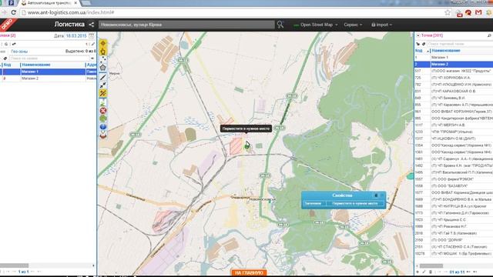
Task: Click the НА ГЛАВНУЮ button at the bottom of the map
Action: 249,273
